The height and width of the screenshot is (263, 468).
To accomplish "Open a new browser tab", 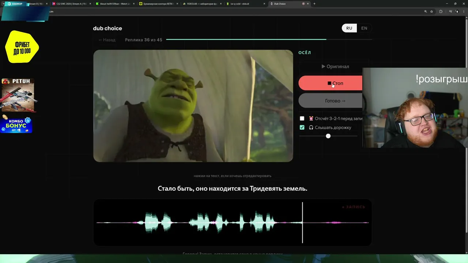I will pyautogui.click(x=314, y=4).
